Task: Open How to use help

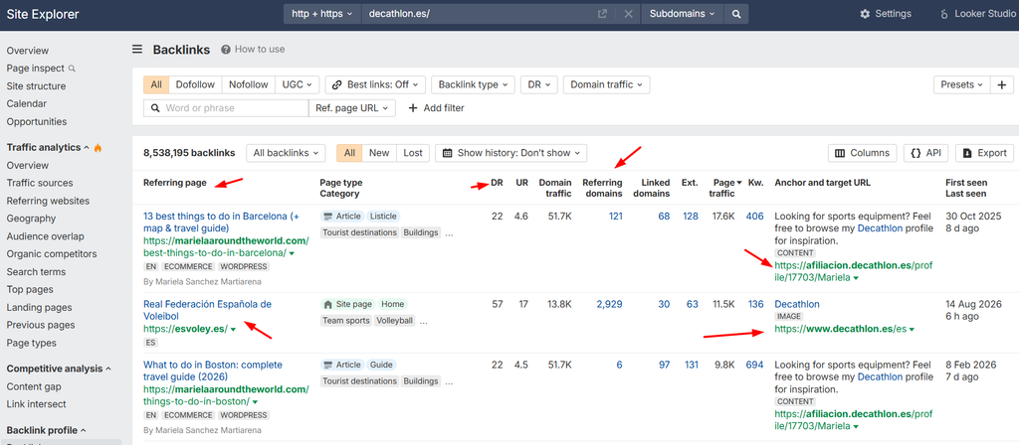Action: (253, 50)
